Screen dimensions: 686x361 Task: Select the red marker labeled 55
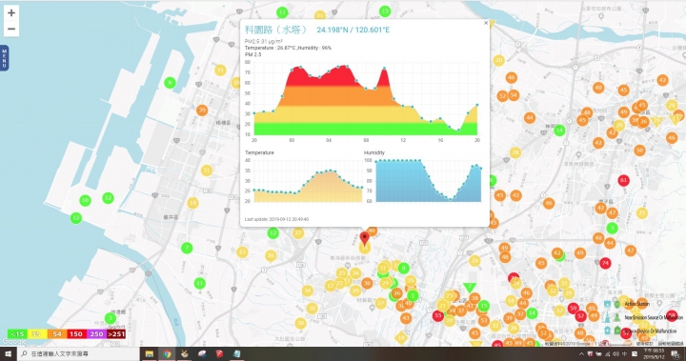438,315
